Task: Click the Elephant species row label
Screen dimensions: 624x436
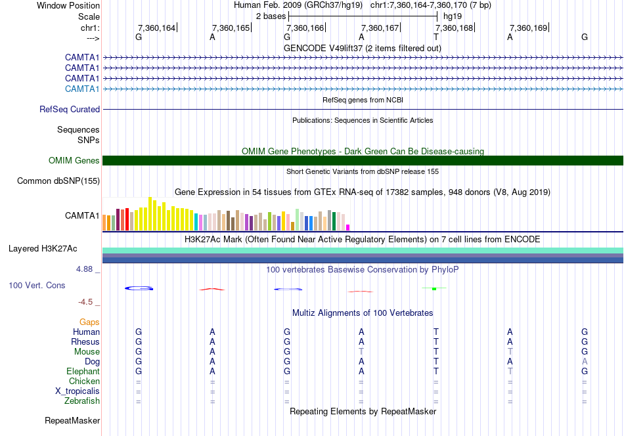Action: 83,371
